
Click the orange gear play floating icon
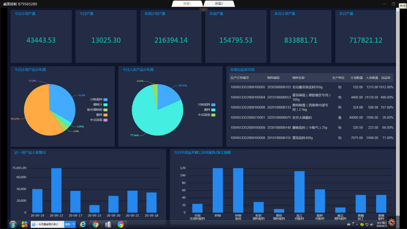(x=391, y=222)
